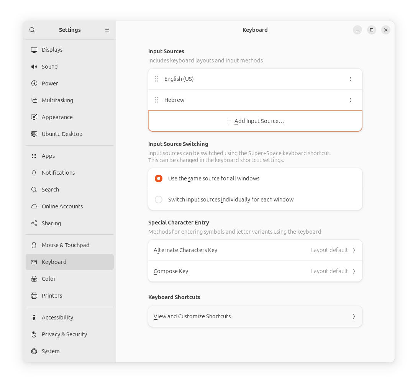Click the Appearance icon
Image resolution: width=418 pixels, height=388 pixels.
[34, 117]
